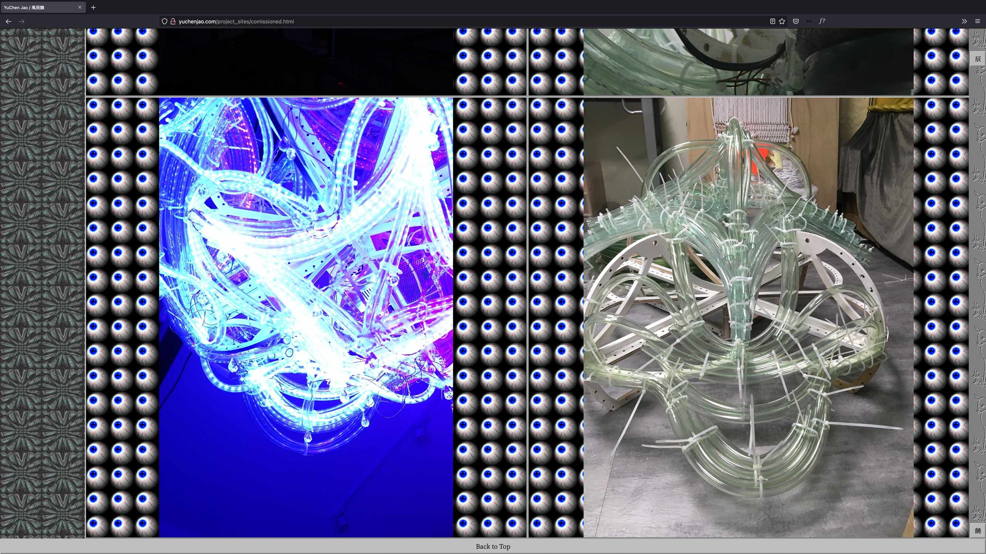
Task: Open the Firefox hamburger application menu
Action: pyautogui.click(x=977, y=21)
